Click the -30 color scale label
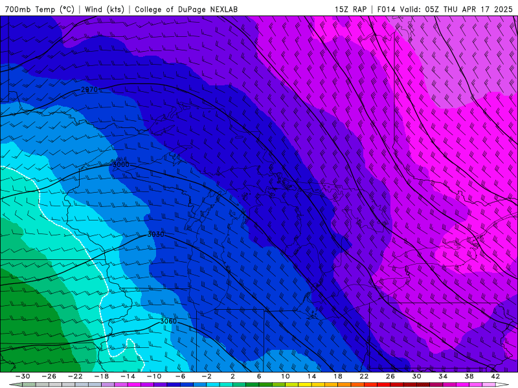Screen dimensions: 518x388 point(23,376)
